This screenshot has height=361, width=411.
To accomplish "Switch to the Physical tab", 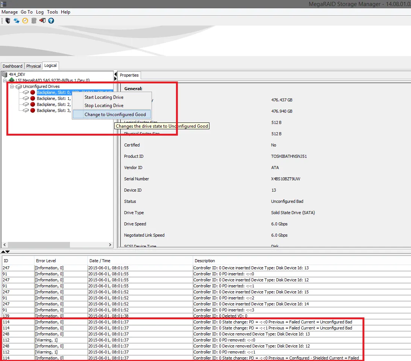I will click(x=33, y=66).
